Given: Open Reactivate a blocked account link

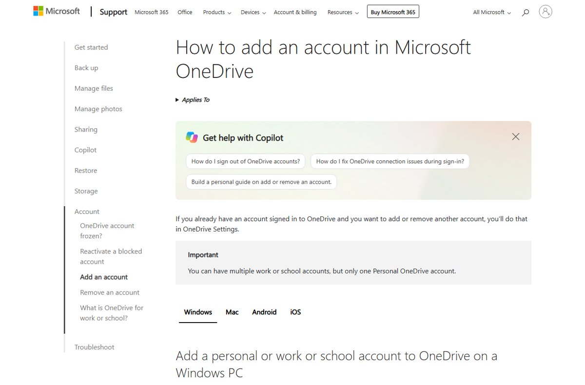Looking at the screenshot, I should pyautogui.click(x=111, y=256).
